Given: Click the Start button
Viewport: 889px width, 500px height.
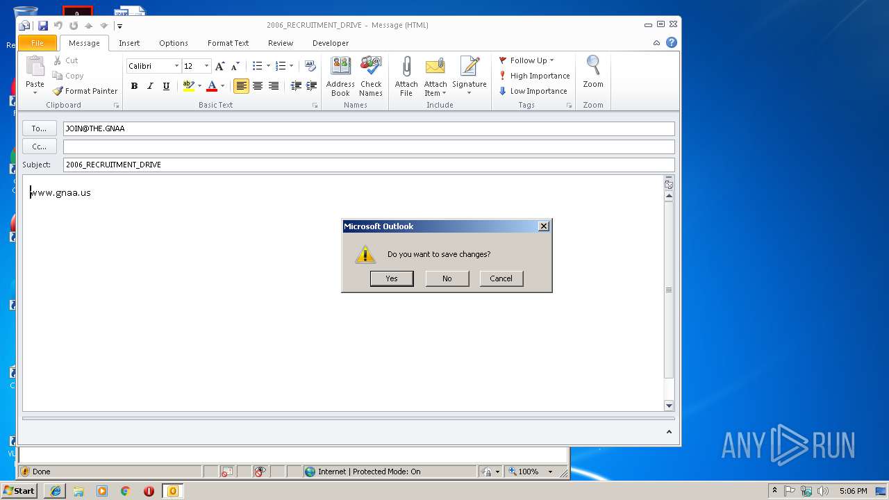Looking at the screenshot, I should (19, 491).
